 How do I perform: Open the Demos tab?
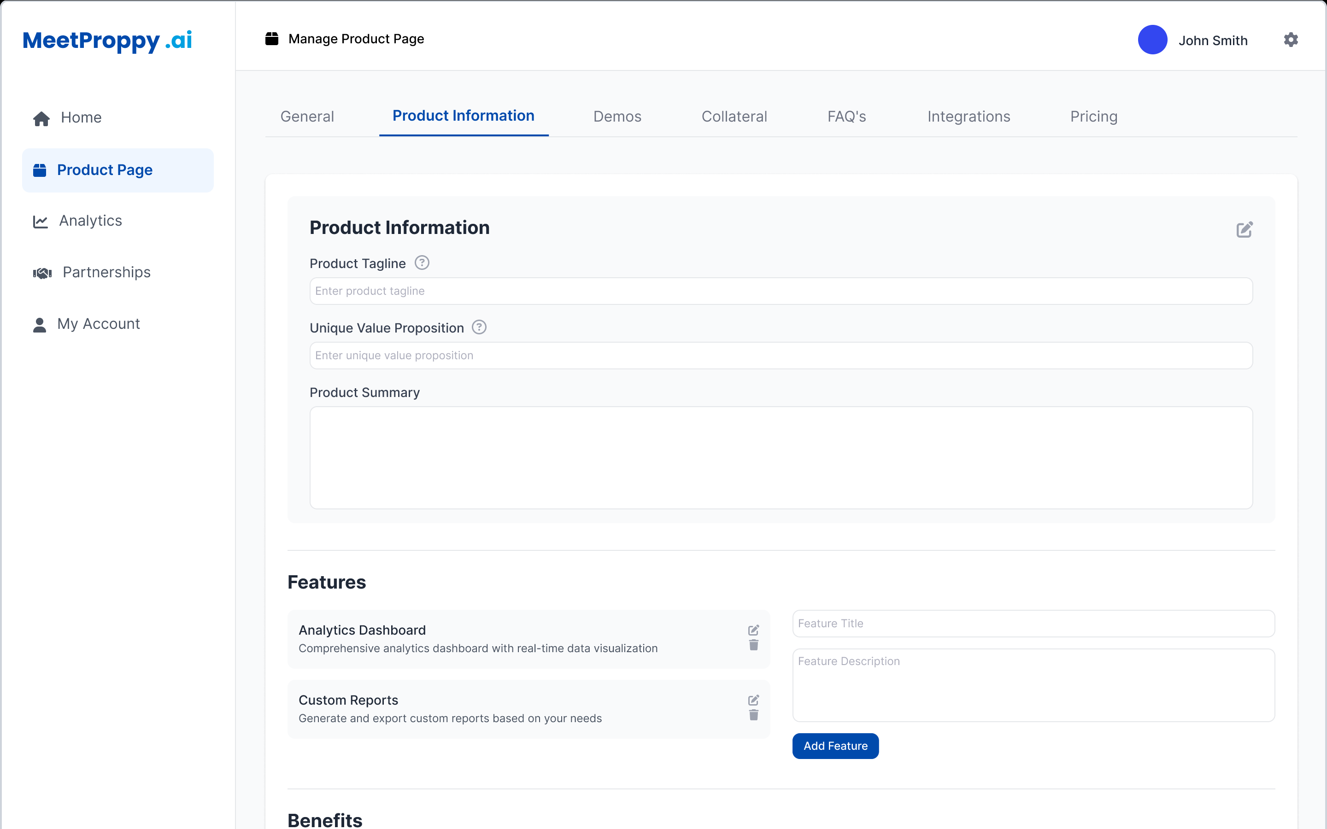click(617, 116)
